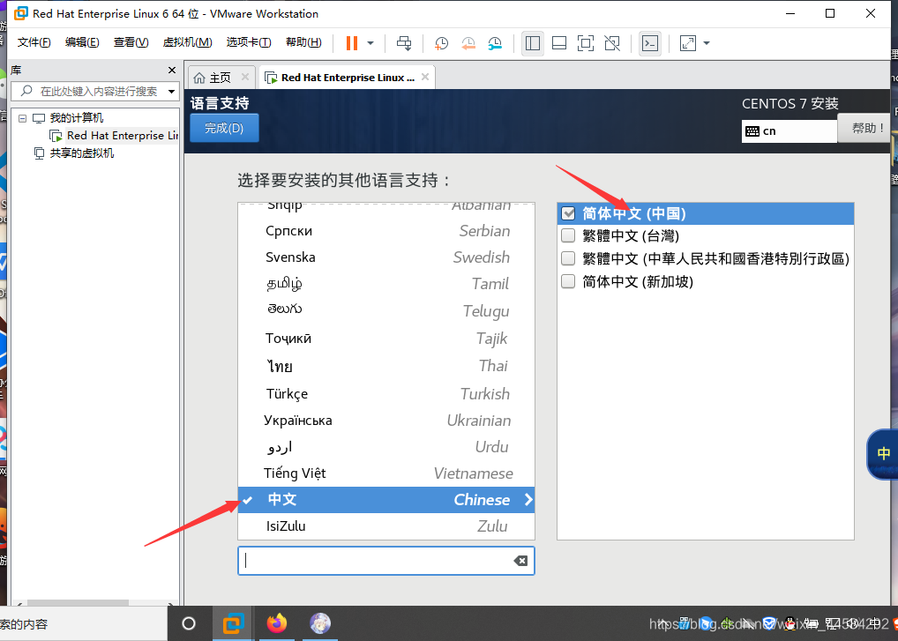Image resolution: width=898 pixels, height=641 pixels.
Task: Close the 主页 tab
Action: click(245, 77)
